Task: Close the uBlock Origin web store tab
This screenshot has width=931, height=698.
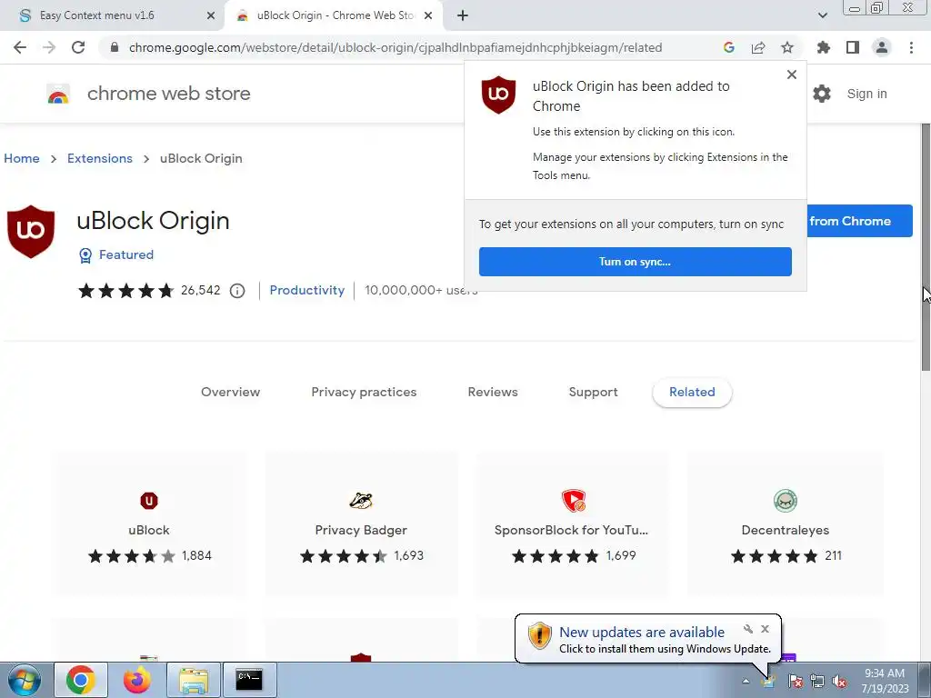Action: click(428, 15)
